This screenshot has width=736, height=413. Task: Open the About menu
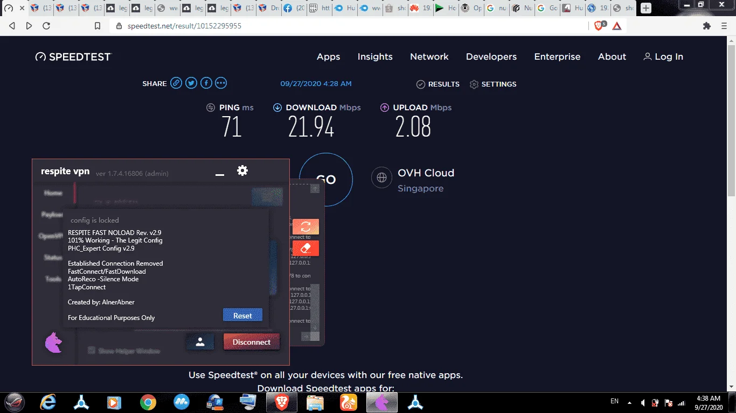coord(612,56)
